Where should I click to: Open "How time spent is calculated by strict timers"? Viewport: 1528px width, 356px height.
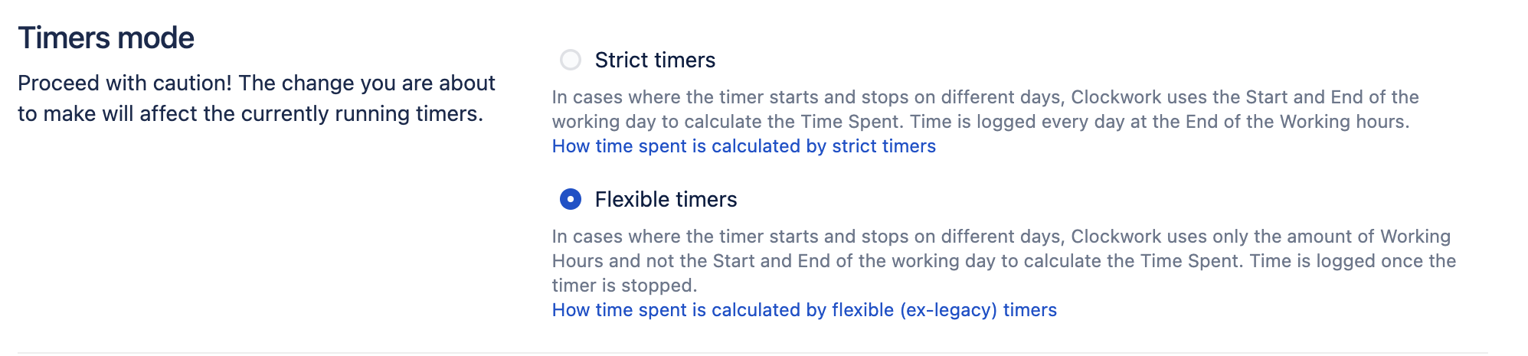[x=744, y=146]
